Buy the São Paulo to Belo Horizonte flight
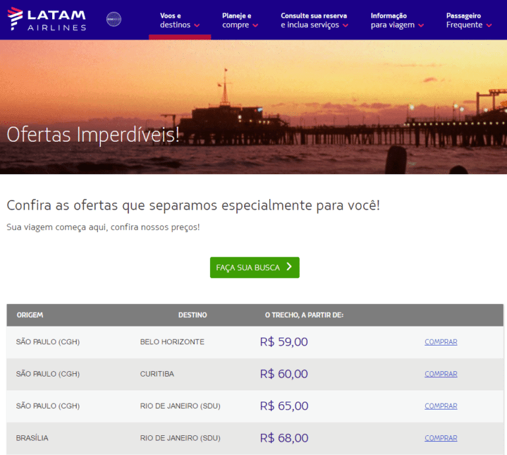The width and height of the screenshot is (507, 455). (x=440, y=342)
